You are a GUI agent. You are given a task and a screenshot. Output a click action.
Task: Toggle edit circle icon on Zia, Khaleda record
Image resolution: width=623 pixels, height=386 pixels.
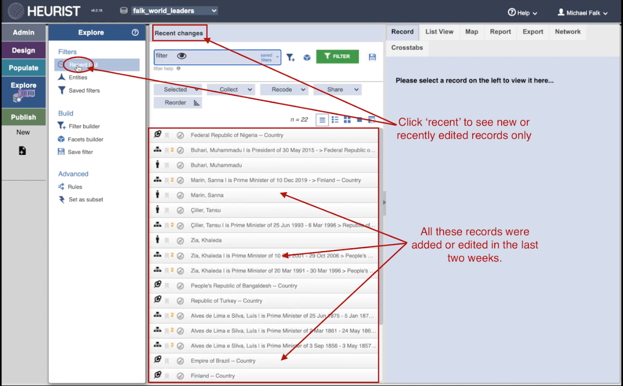coord(180,240)
